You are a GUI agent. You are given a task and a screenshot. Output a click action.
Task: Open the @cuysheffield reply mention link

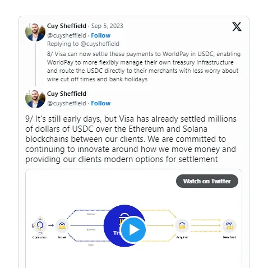click(x=100, y=44)
